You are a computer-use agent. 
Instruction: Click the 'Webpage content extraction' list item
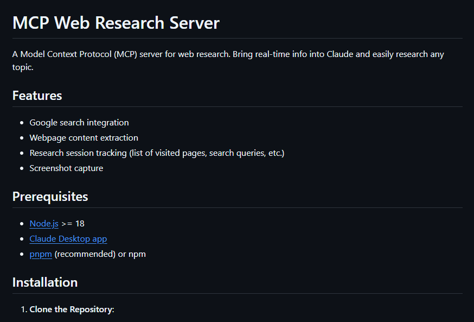84,138
